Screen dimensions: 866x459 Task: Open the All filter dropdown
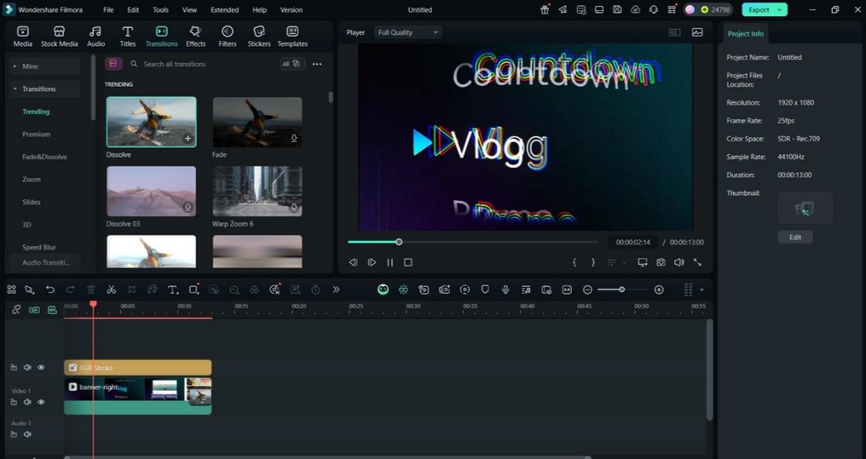(x=292, y=64)
